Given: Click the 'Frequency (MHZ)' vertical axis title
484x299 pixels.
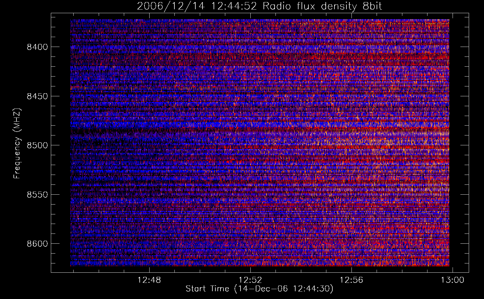Looking at the screenshot, I should coord(17,143).
